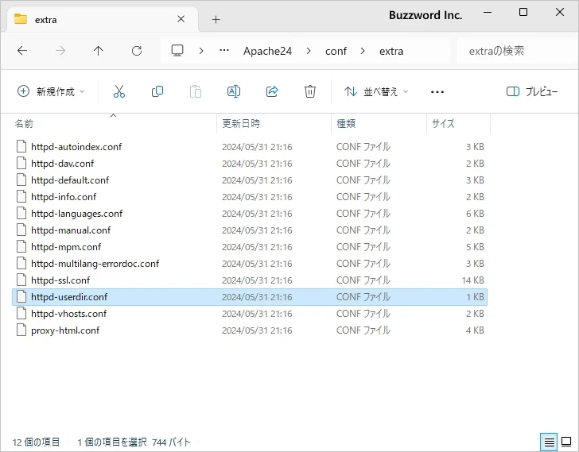Switch to details view layout
Image resolution: width=579 pixels, height=452 pixels.
point(549,442)
